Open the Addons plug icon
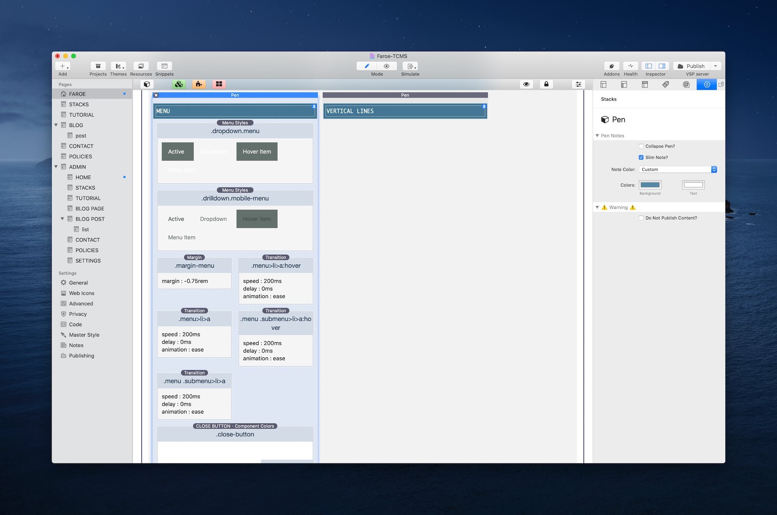 click(x=611, y=66)
